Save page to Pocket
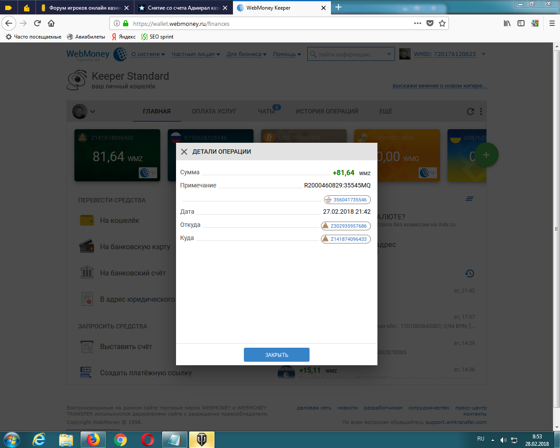560x448 pixels. pyautogui.click(x=430, y=23)
